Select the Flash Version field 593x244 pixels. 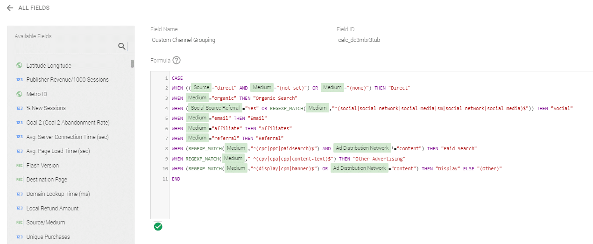click(42, 166)
